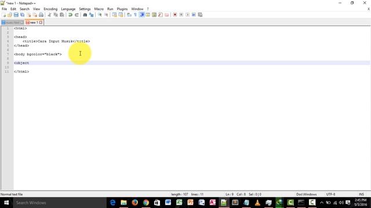Click the Windows Start button
The width and height of the screenshot is (371, 208).
6,203
